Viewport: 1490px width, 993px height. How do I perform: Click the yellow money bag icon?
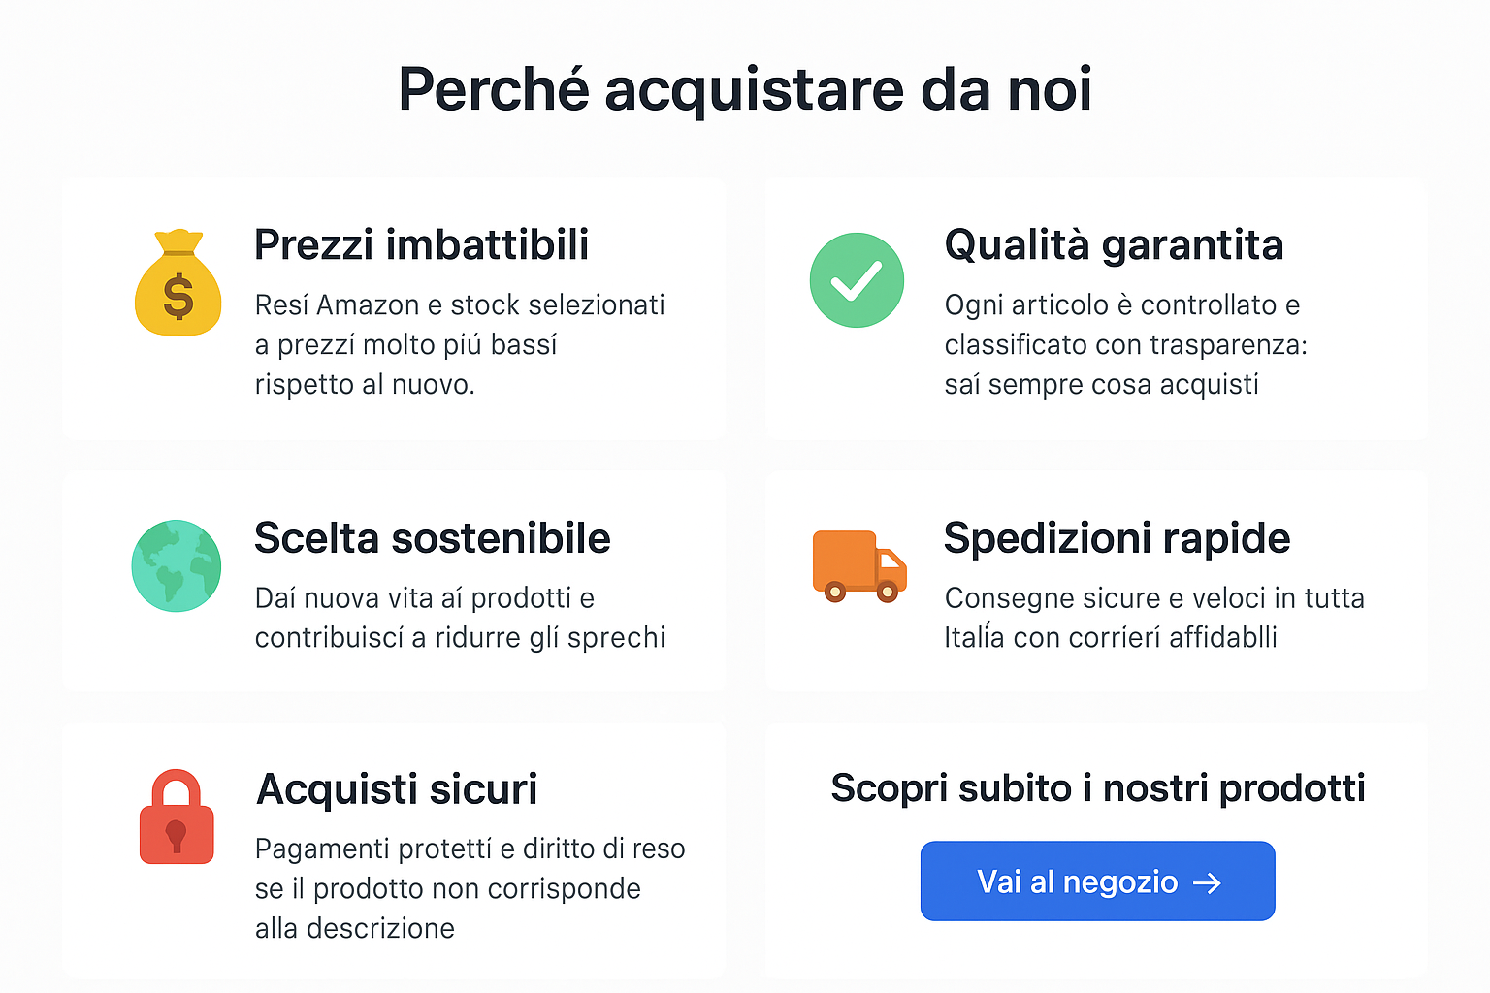point(178,284)
